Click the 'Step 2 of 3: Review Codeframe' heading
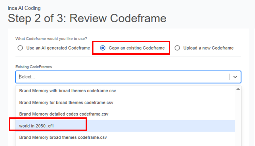Image resolution: width=255 pixels, height=146 pixels. click(x=87, y=18)
